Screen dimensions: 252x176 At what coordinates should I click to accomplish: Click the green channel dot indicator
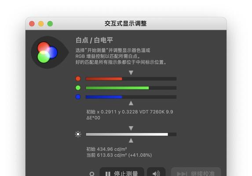pos(78,88)
